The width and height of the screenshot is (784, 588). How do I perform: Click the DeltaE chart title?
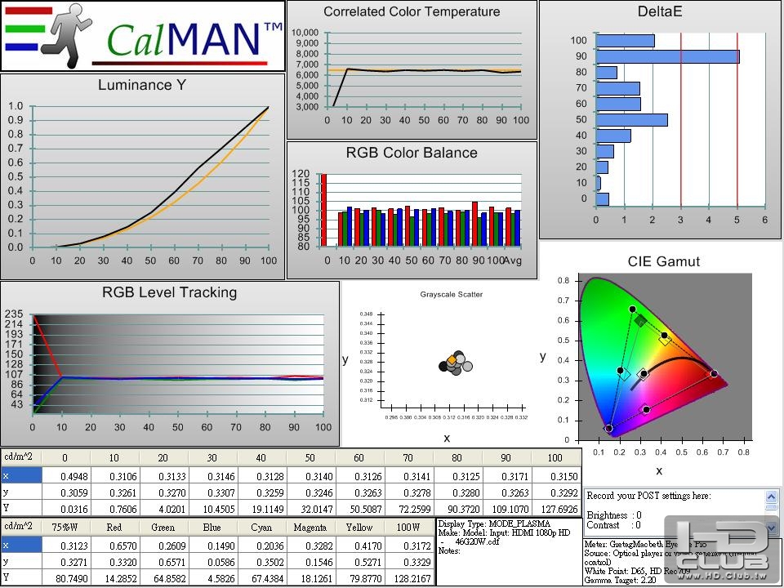[660, 11]
